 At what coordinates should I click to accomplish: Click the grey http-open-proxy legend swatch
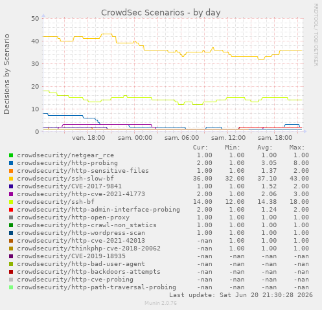coord(11,217)
